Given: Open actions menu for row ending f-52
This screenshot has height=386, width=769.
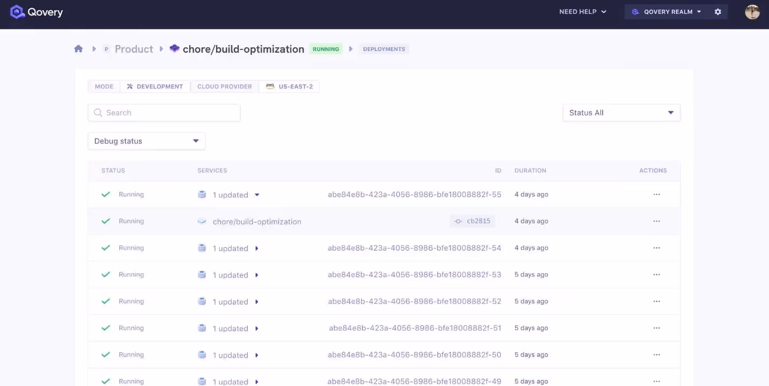Looking at the screenshot, I should [x=657, y=301].
